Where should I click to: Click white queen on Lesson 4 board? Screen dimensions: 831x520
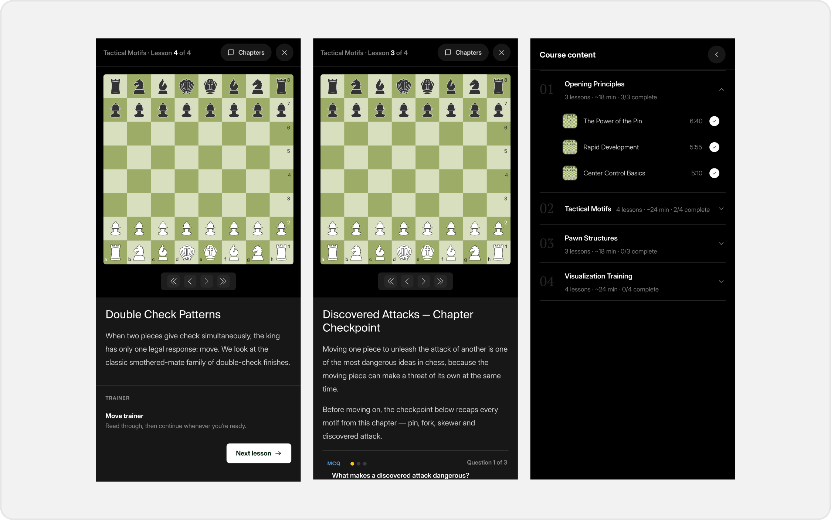coord(187,253)
